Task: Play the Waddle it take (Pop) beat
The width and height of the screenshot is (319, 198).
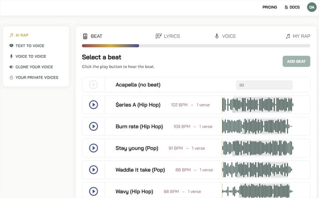Action: tap(93, 169)
